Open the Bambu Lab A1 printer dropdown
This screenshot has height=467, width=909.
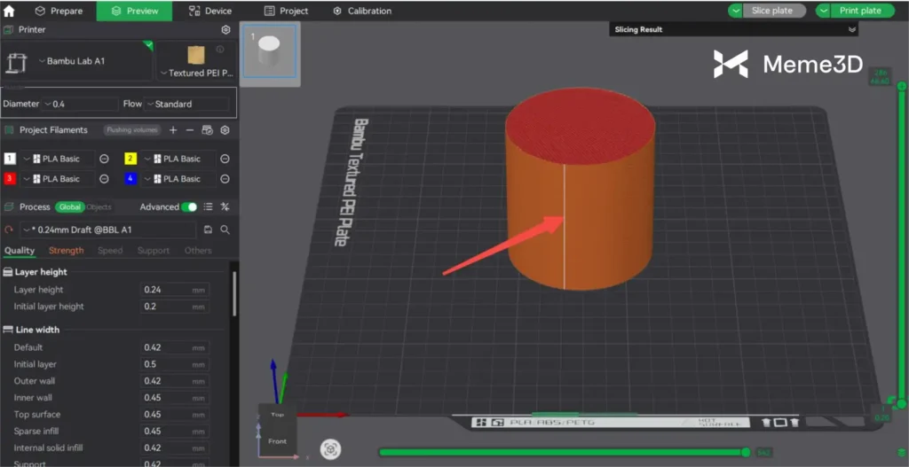click(x=75, y=61)
